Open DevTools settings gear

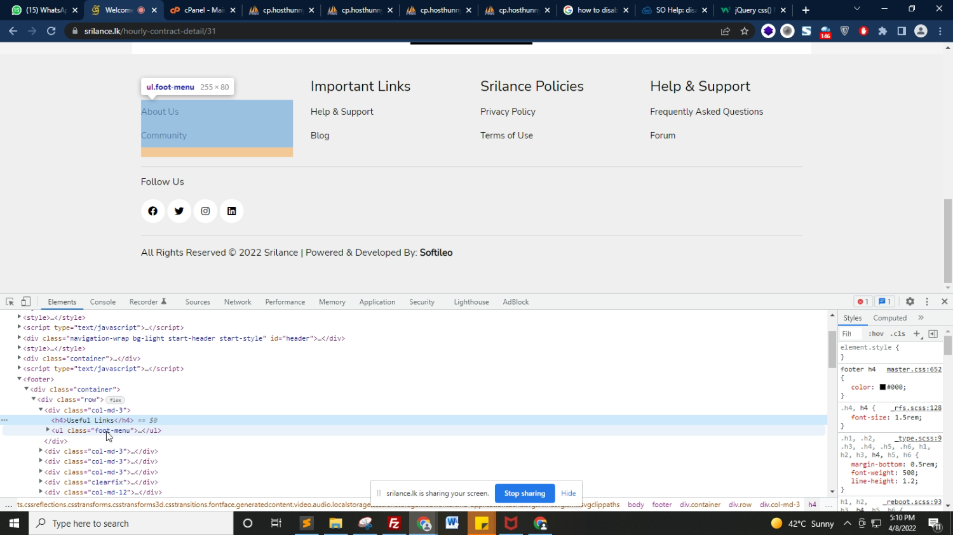click(910, 302)
